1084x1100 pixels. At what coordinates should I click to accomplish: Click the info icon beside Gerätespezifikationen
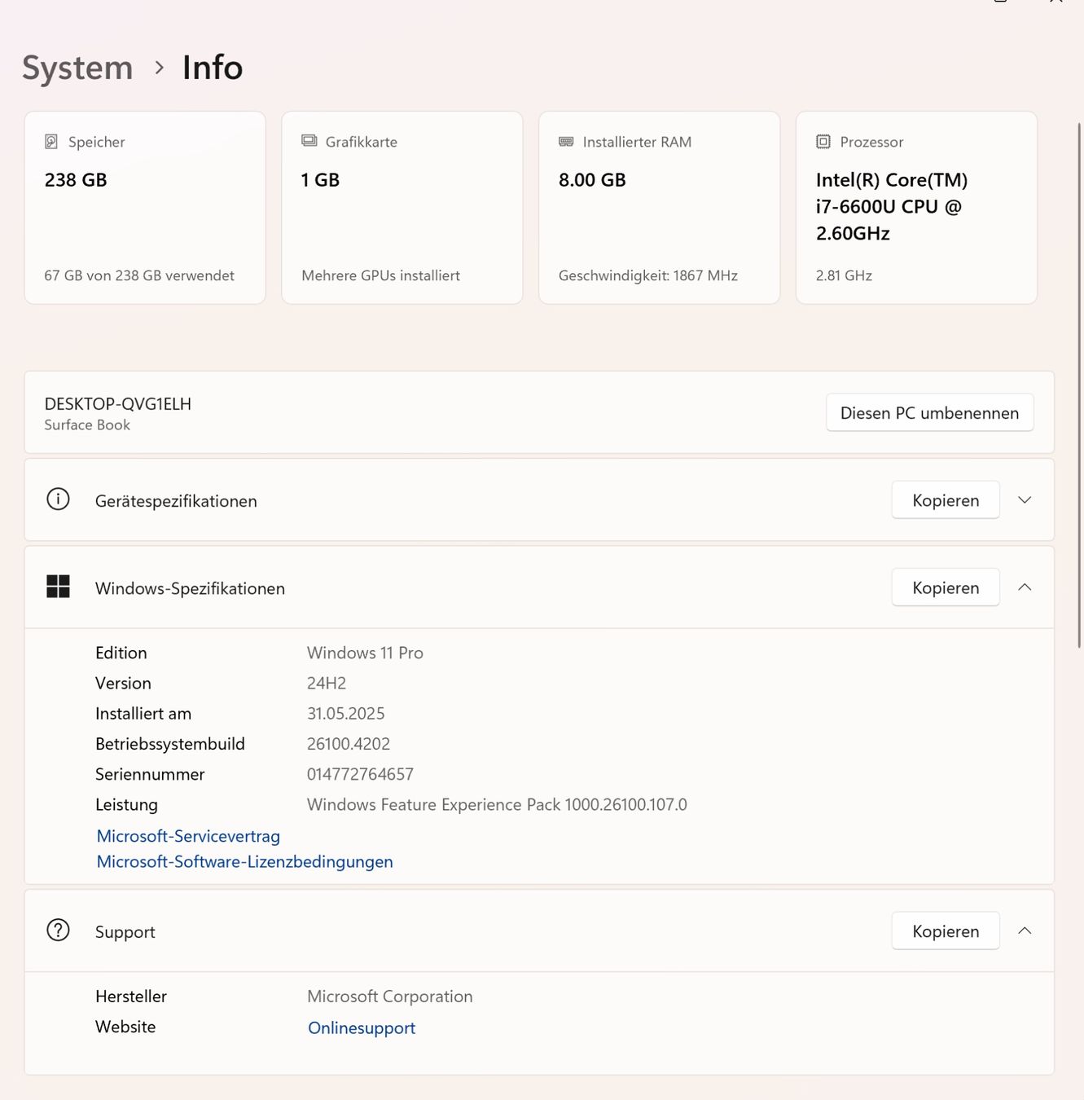(x=58, y=499)
